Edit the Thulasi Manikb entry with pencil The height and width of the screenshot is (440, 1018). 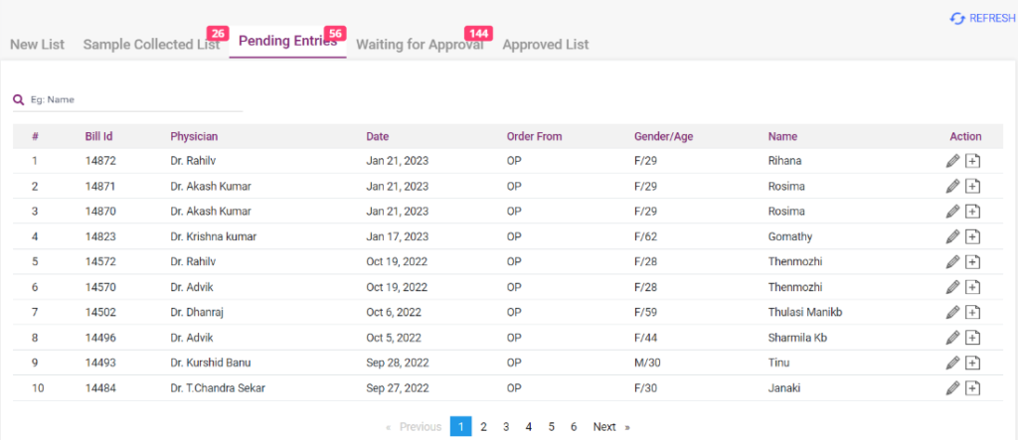coord(952,312)
